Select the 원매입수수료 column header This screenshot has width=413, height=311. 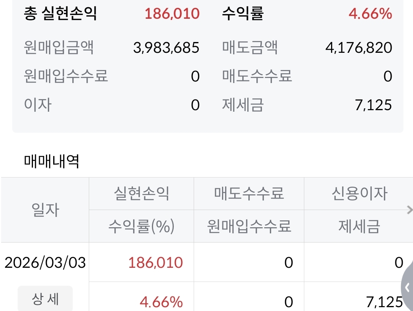click(249, 226)
